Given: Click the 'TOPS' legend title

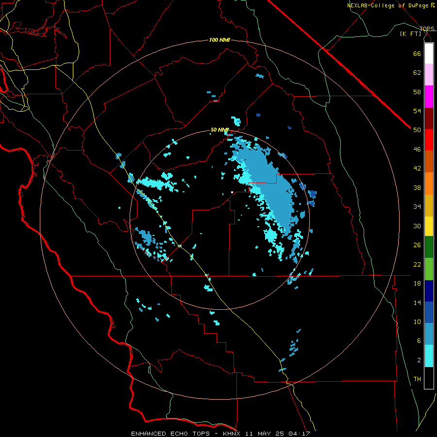Looking at the screenshot, I should pyautogui.click(x=427, y=29).
